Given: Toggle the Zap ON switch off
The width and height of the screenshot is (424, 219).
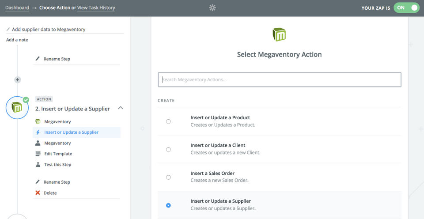Looking at the screenshot, I should (406, 8).
